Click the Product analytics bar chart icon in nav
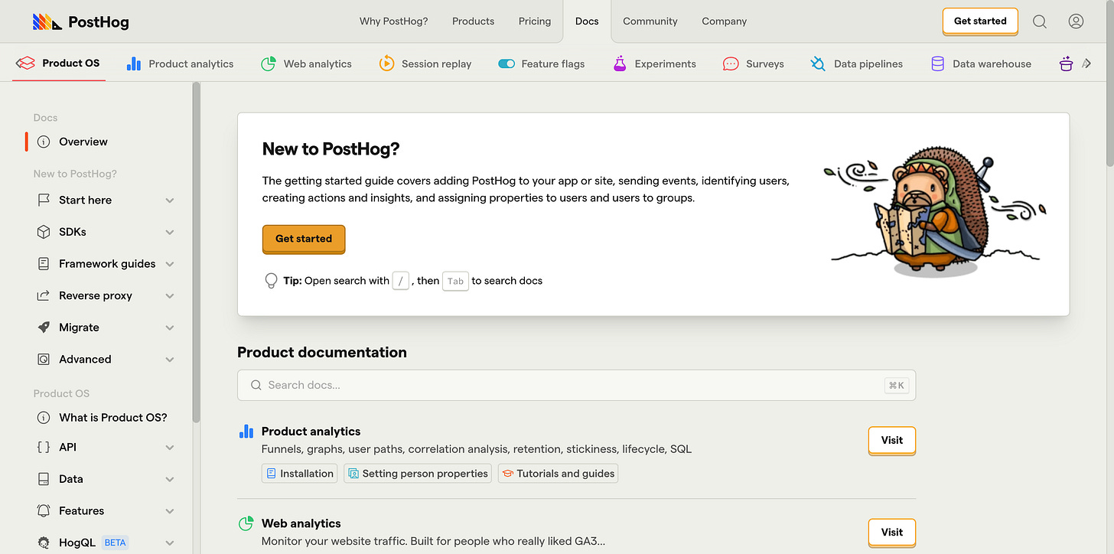 tap(134, 64)
